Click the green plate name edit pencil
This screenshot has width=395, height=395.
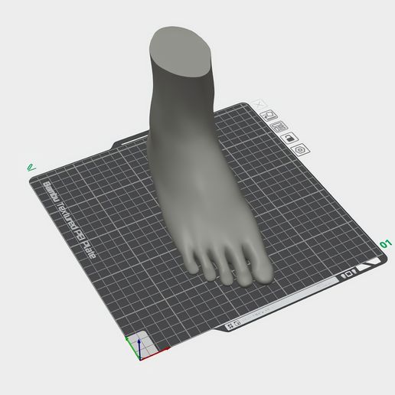[31, 167]
